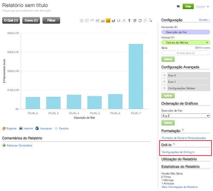Click the green plus Adicionar Comentário icon

click(x=4, y=145)
